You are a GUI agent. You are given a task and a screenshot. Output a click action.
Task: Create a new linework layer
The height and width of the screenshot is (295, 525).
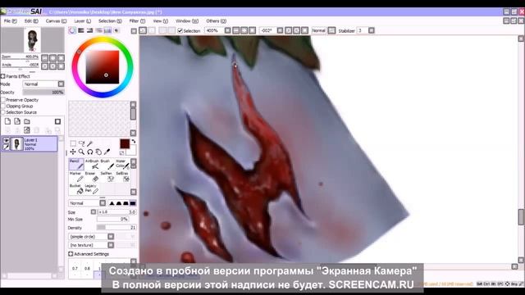click(x=17, y=121)
